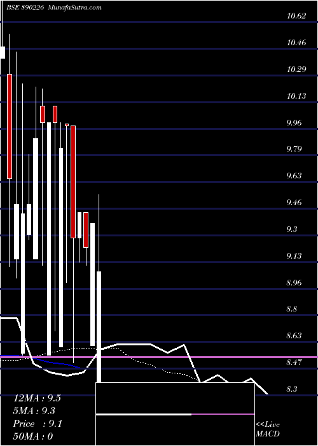The width and height of the screenshot is (318, 446).
Task: Click the '<<Live MACD' label
Action: click(x=268, y=429)
